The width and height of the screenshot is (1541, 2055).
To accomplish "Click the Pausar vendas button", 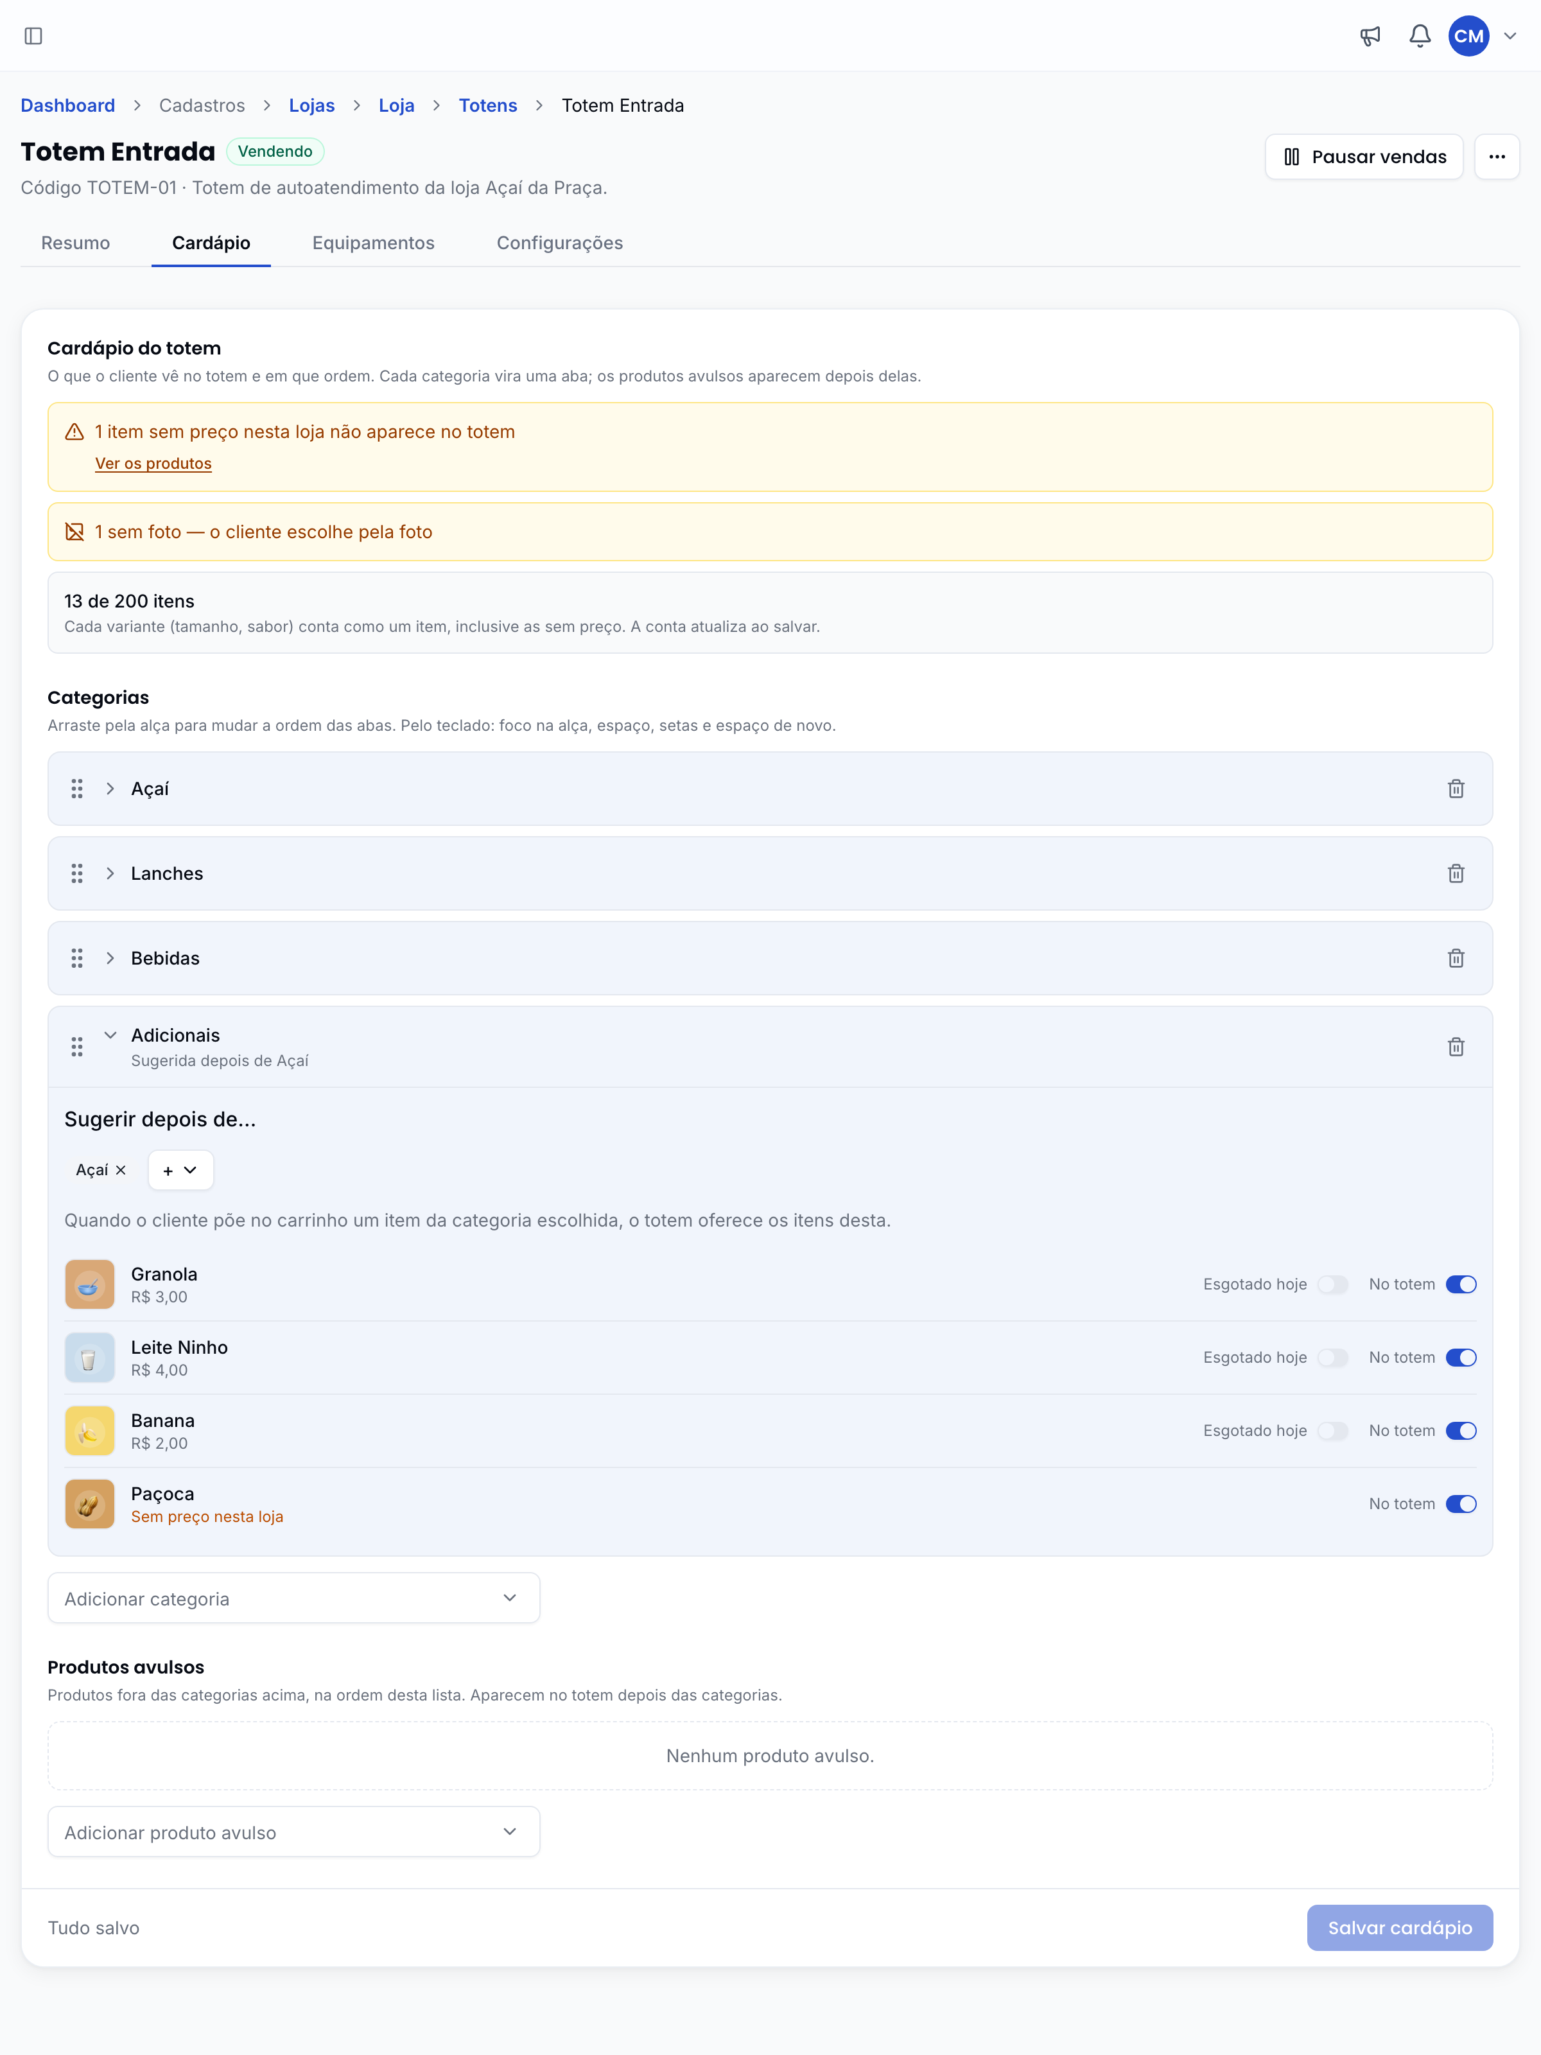I will click(1364, 156).
